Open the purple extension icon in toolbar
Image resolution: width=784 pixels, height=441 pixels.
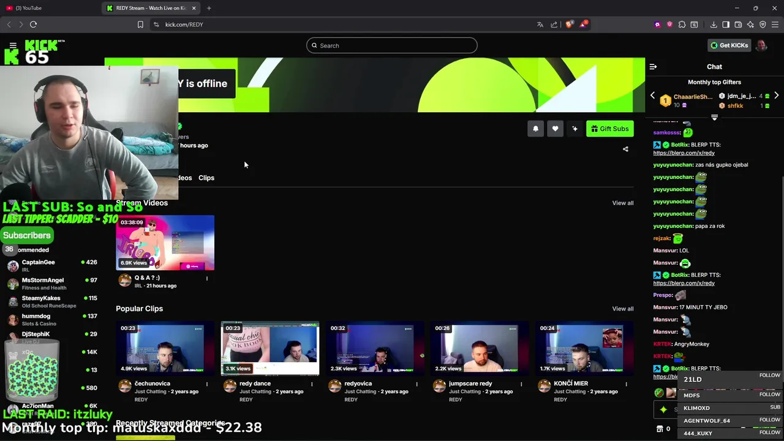pyautogui.click(x=658, y=24)
